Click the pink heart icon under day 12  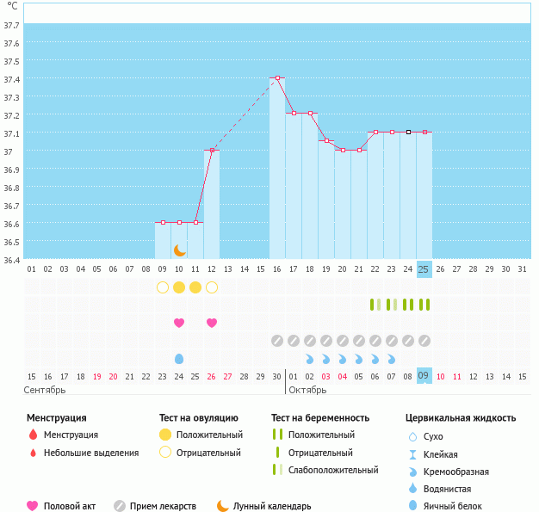212,323
